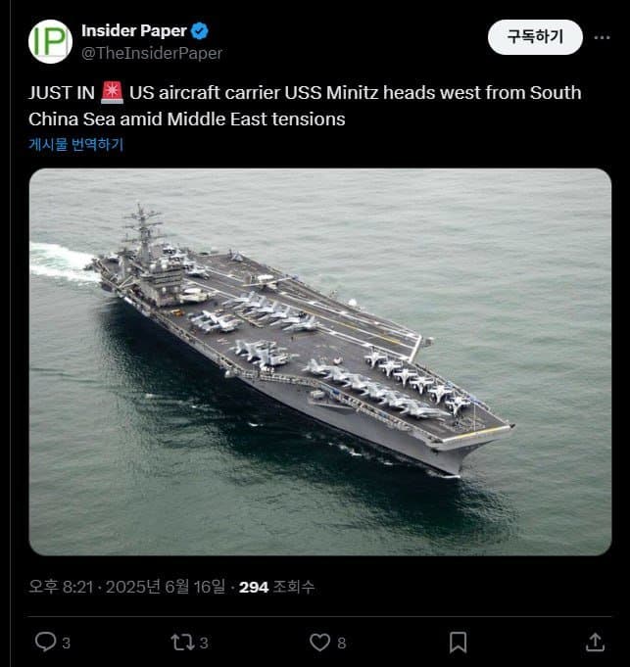Image resolution: width=630 pixels, height=667 pixels.
Task: Open the @TheInsiderPaper handle link
Action: coord(152,53)
